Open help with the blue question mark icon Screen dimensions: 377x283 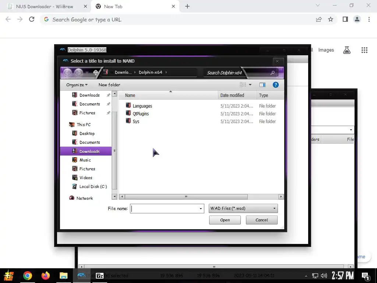(x=275, y=85)
